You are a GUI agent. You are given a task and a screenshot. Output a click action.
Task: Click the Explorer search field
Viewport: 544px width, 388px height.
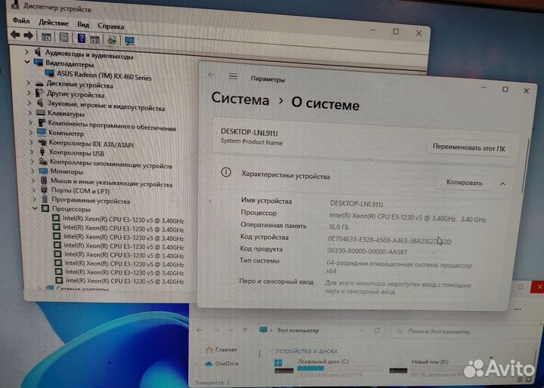[461, 331]
